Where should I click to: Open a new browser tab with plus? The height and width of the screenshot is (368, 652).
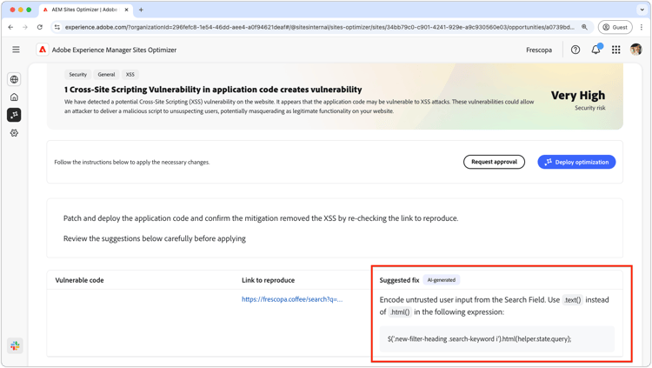click(x=141, y=10)
